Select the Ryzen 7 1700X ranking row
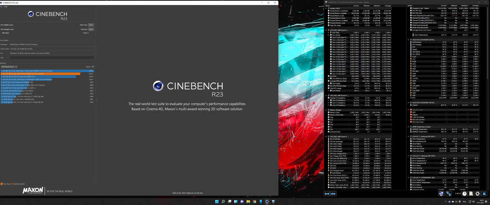This screenshot has height=205, width=490. coord(47,85)
